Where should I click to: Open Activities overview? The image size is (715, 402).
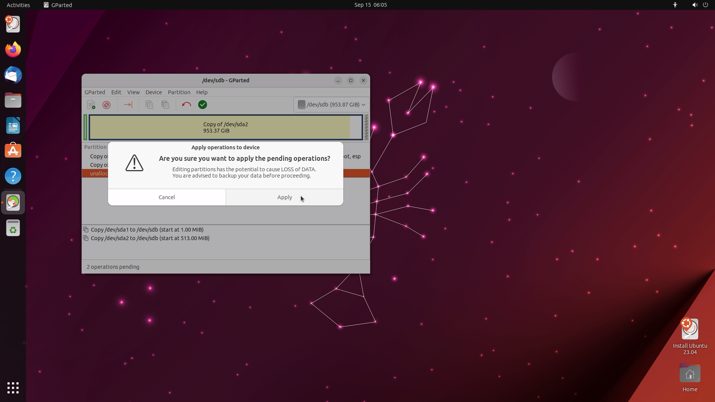(x=18, y=5)
